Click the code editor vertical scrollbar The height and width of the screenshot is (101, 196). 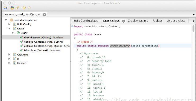click(x=193, y=29)
